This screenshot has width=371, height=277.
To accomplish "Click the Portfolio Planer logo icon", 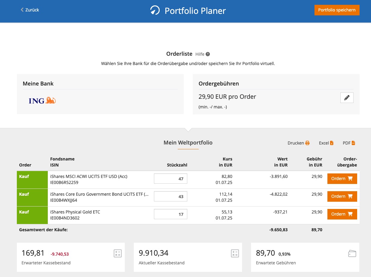I will [155, 11].
